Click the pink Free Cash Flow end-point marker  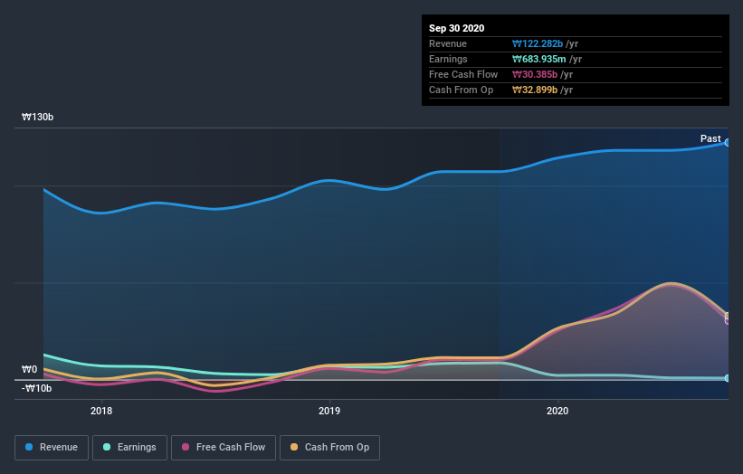pos(728,321)
